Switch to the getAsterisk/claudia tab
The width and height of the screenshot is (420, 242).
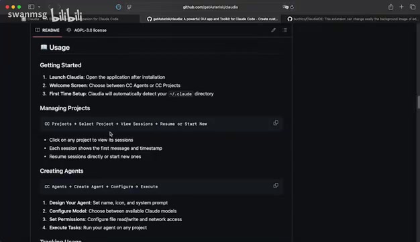pos(210,19)
